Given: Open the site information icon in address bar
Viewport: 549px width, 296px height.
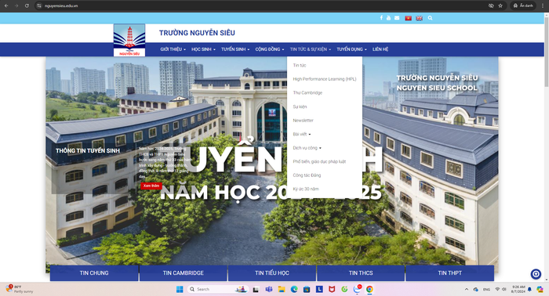Looking at the screenshot, I should click(39, 5).
